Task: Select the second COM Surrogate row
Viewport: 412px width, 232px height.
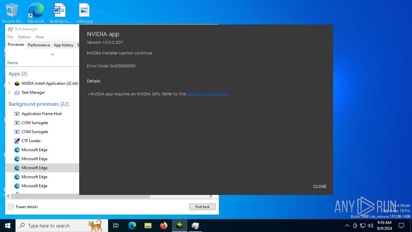Action: tap(42, 132)
